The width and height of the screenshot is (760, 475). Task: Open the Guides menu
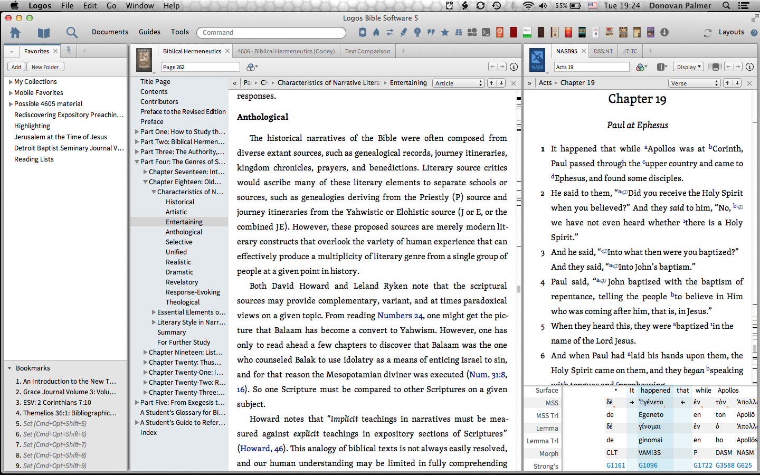(149, 32)
